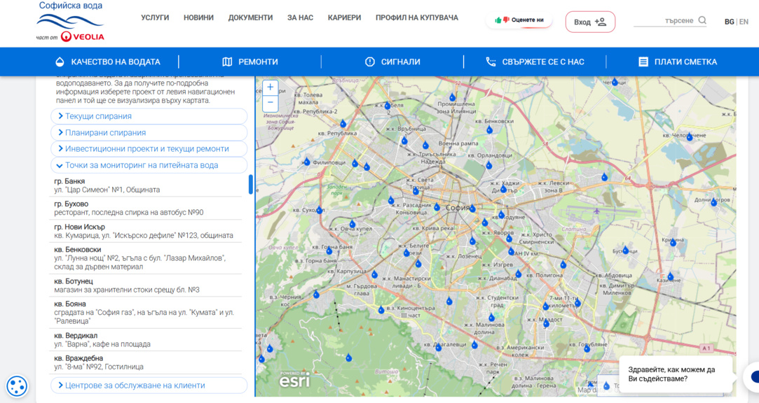This screenshot has height=403, width=759.
Task: Switch language to EN
Action: (x=744, y=22)
